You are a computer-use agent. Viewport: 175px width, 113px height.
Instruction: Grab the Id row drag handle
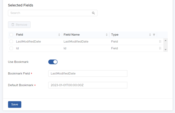[160, 48]
